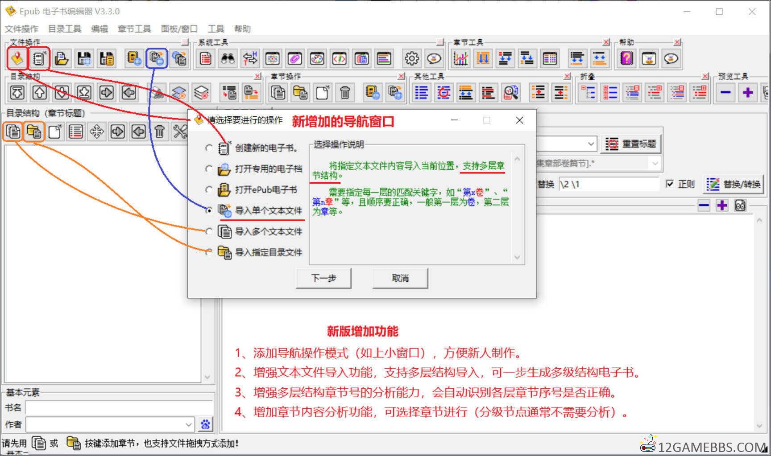Open the 章节工具 menu
Viewport: 771px width, 456px height.
click(134, 29)
